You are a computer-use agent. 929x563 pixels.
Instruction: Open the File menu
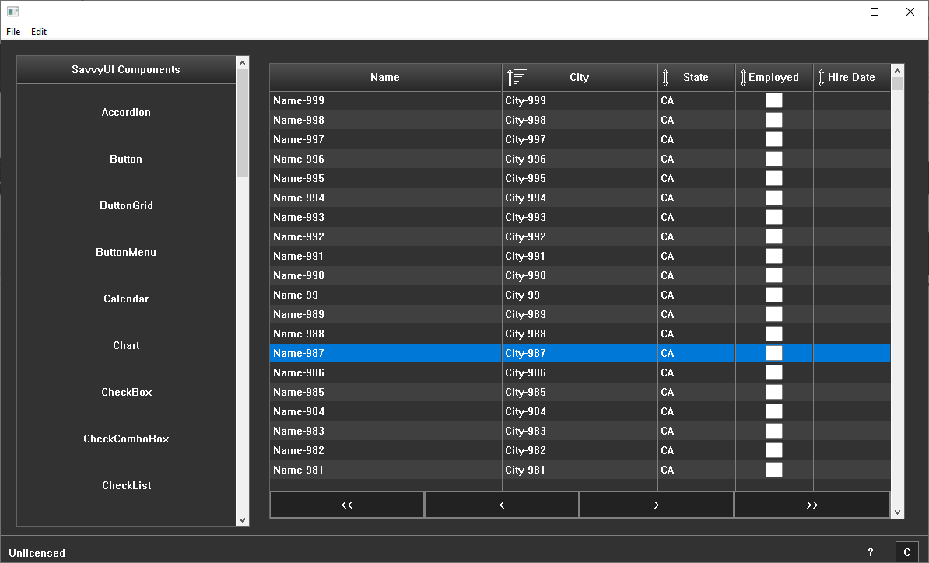[13, 32]
